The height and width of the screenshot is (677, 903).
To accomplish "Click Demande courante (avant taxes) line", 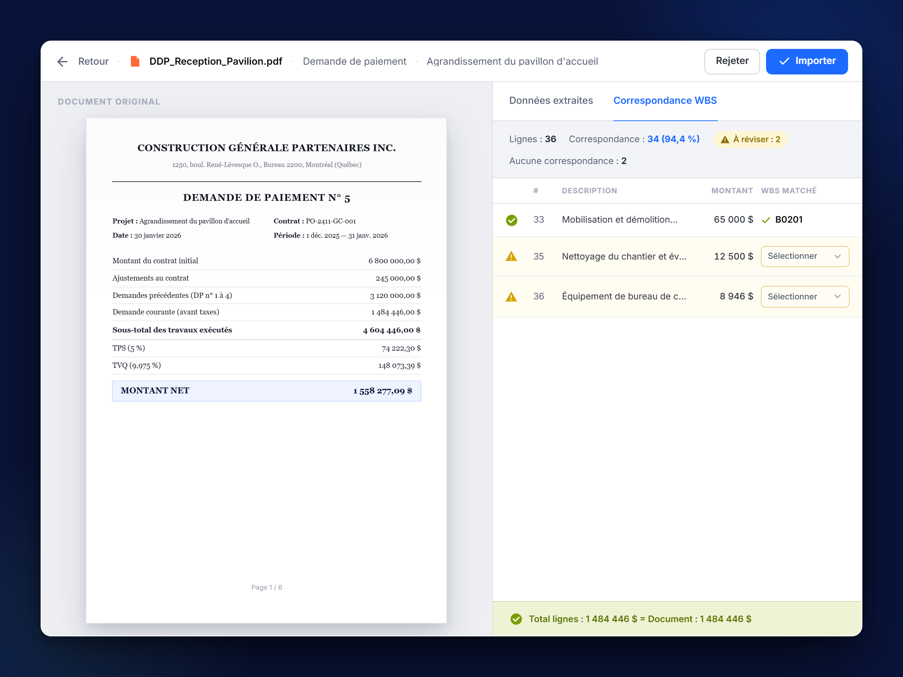I will 266,312.
